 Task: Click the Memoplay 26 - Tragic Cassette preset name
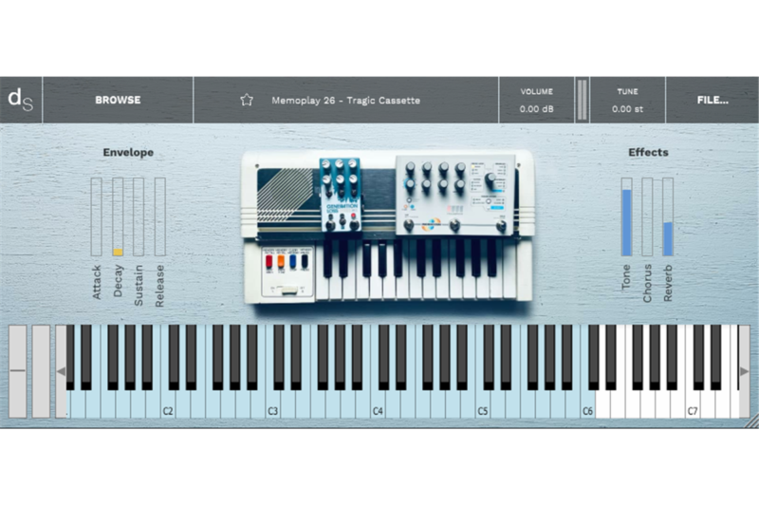[x=345, y=101]
